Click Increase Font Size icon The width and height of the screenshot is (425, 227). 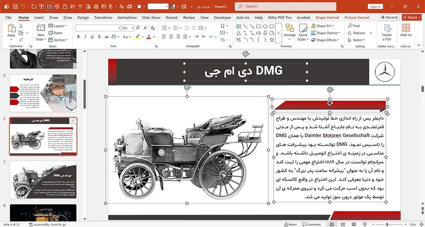[x=138, y=28]
